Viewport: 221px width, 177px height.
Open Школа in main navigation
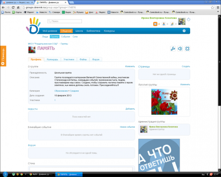[79, 31]
